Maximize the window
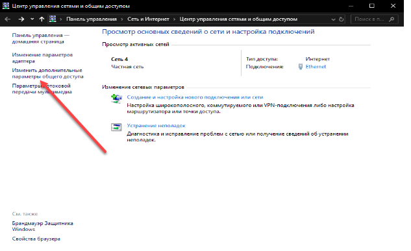 (x=371, y=6)
